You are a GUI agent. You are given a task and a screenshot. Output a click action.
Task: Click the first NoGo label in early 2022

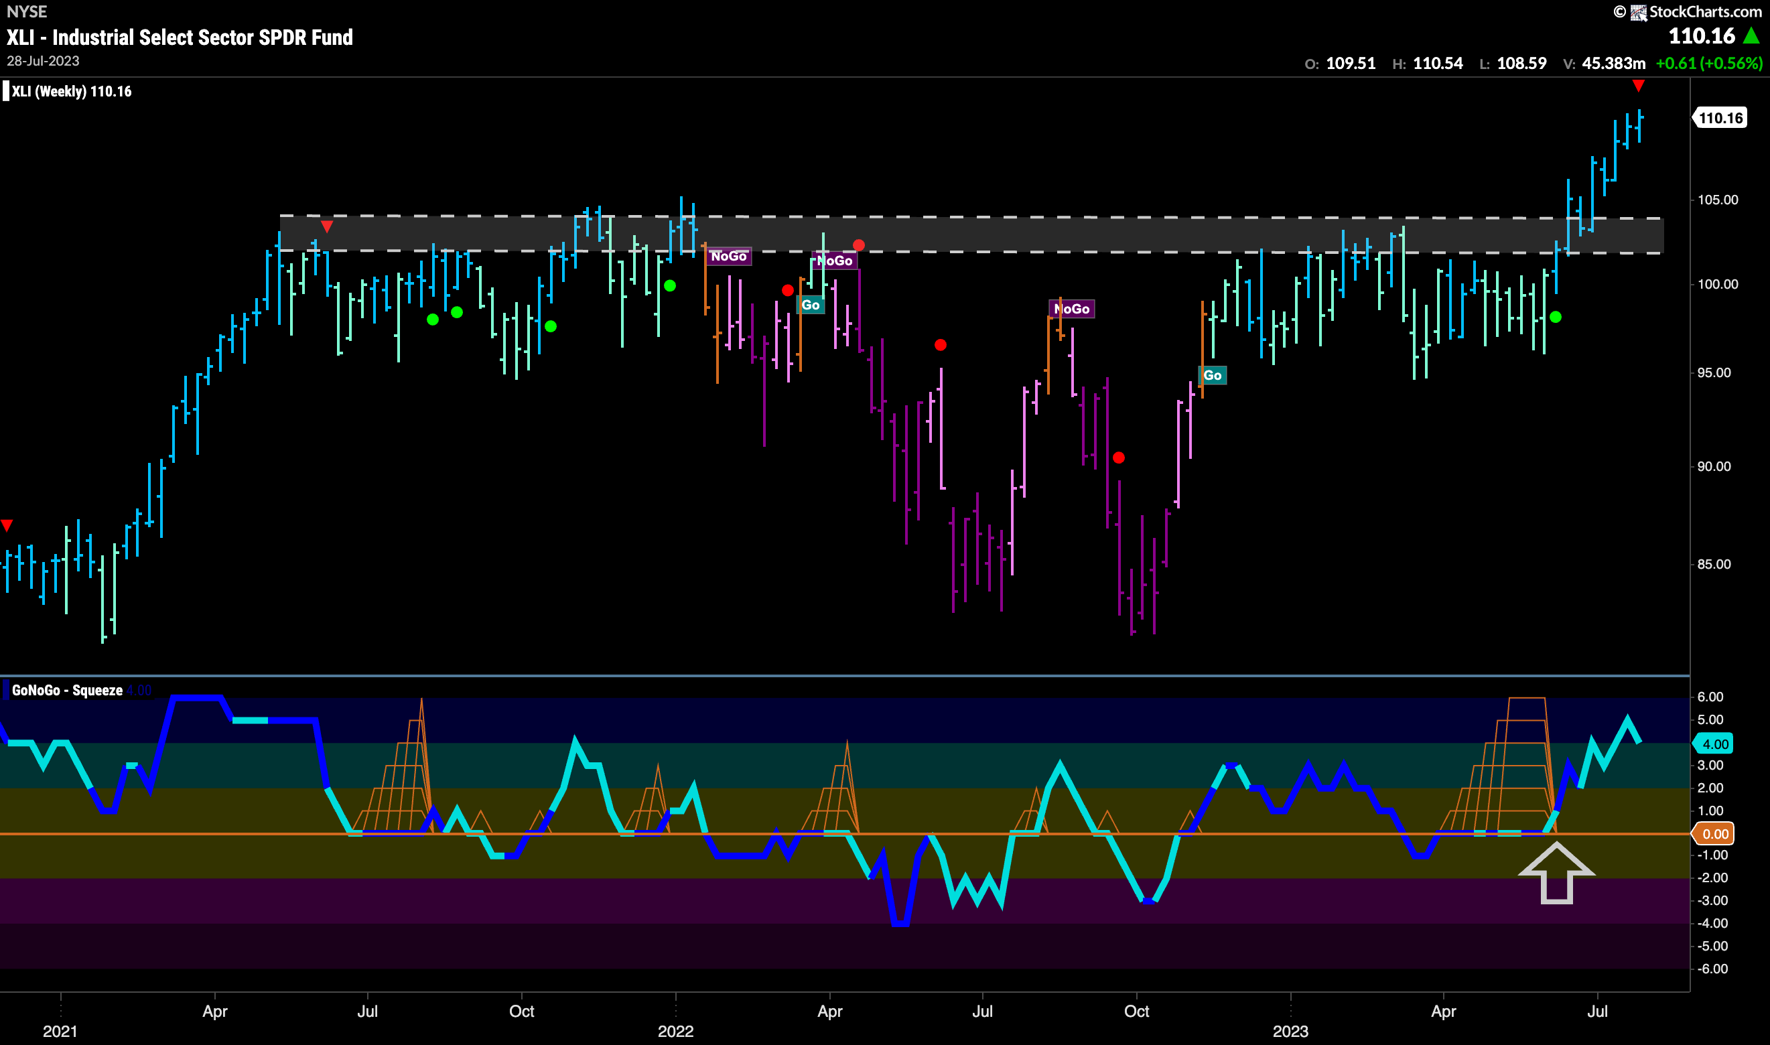tap(729, 257)
